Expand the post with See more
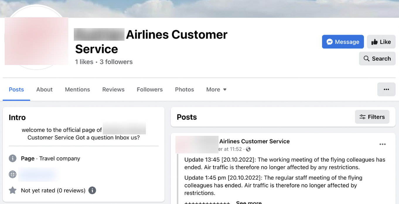Screen dimensions: 399x204 pos(249,202)
